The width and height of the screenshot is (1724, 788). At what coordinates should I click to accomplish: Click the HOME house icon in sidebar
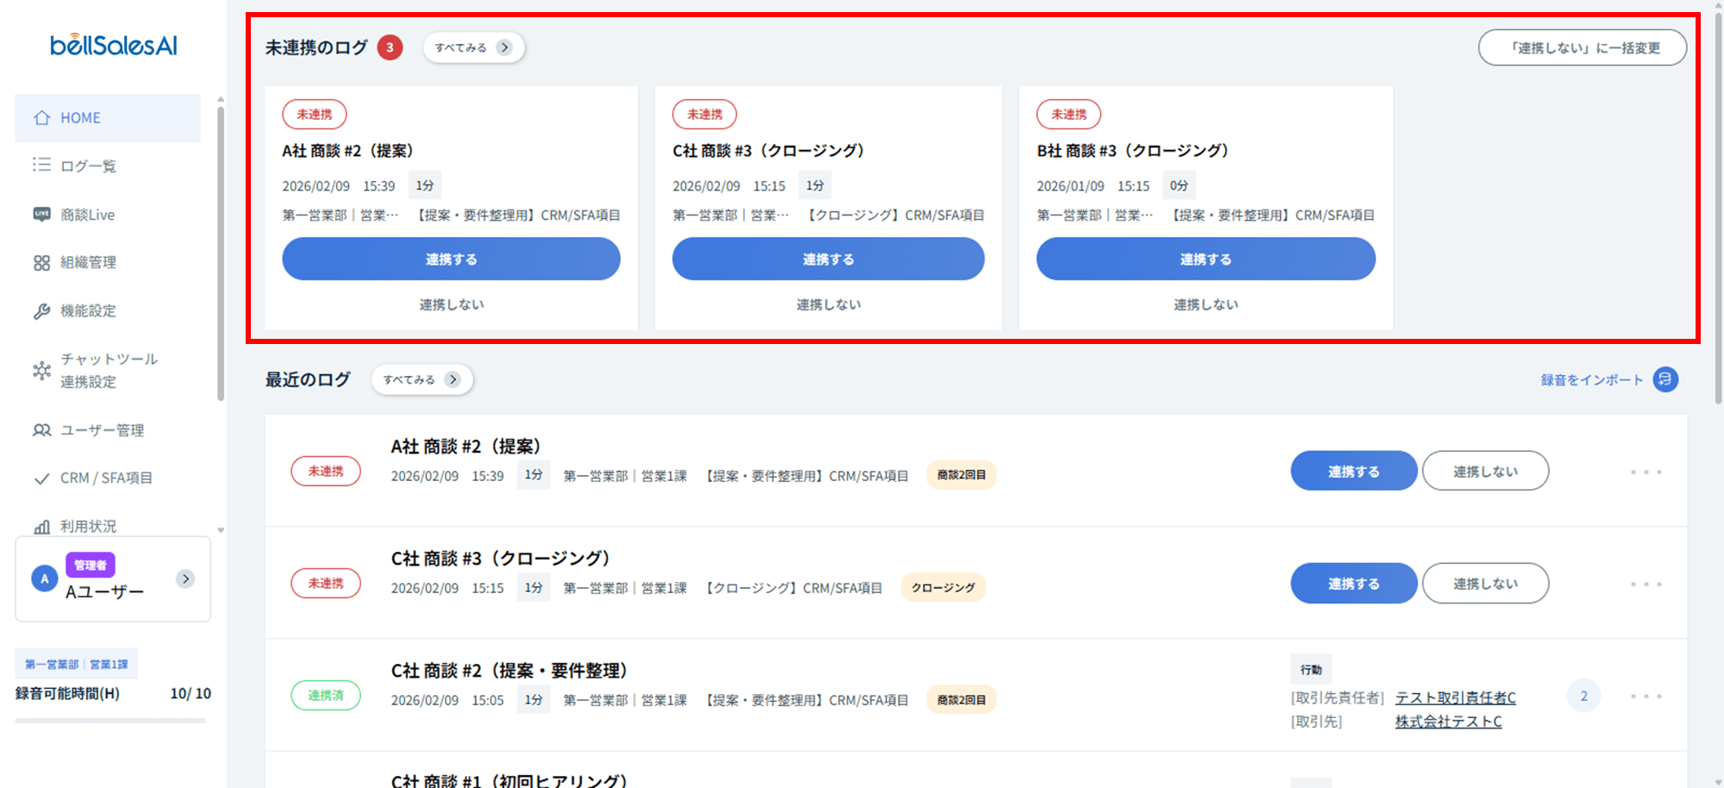click(41, 118)
